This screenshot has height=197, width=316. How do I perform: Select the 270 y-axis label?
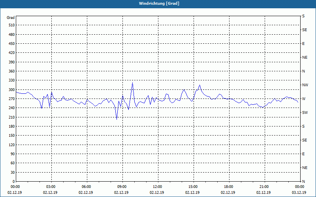click(x=12, y=99)
